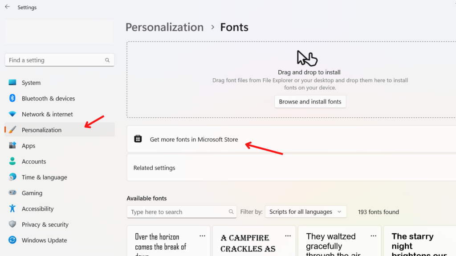Click the Find a setting search field

60,60
